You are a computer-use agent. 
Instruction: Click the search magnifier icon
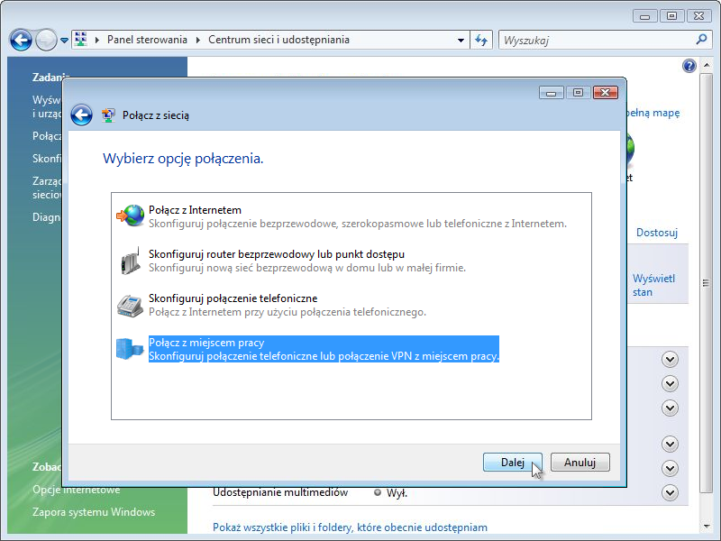(x=702, y=40)
